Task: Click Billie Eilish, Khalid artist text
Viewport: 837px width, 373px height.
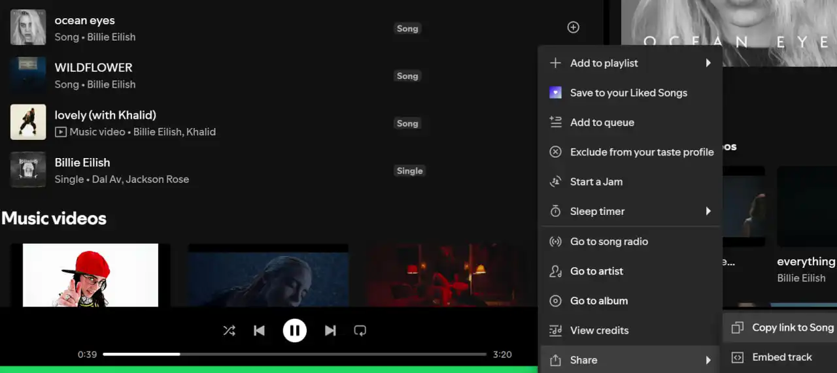Action: (x=175, y=132)
